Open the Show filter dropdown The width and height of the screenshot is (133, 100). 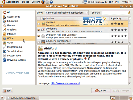(x=67, y=13)
